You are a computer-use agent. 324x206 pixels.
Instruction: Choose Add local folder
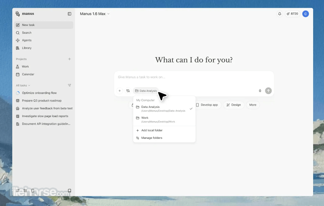click(164, 130)
